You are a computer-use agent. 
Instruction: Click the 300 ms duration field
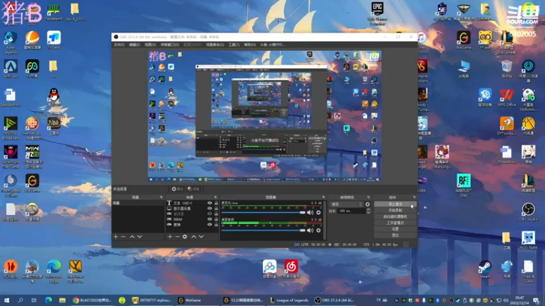(352, 211)
